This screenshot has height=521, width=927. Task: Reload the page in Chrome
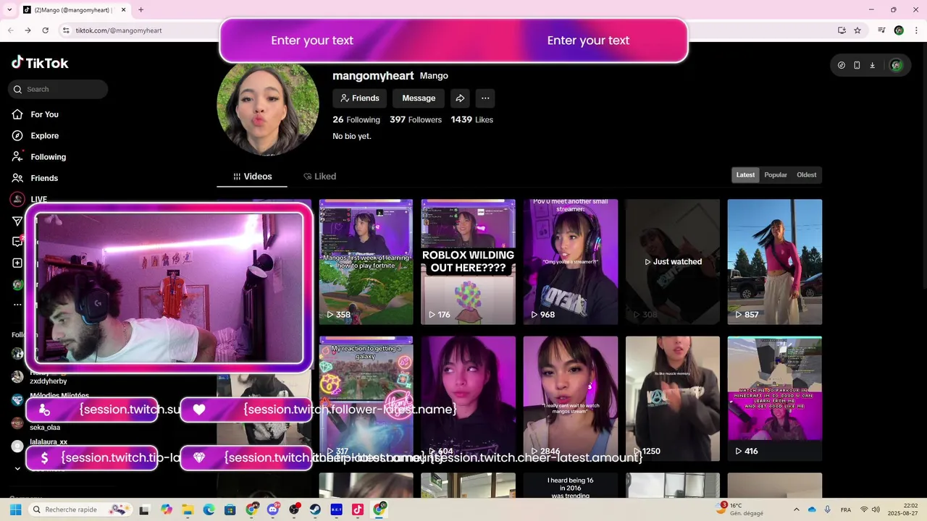[45, 30]
